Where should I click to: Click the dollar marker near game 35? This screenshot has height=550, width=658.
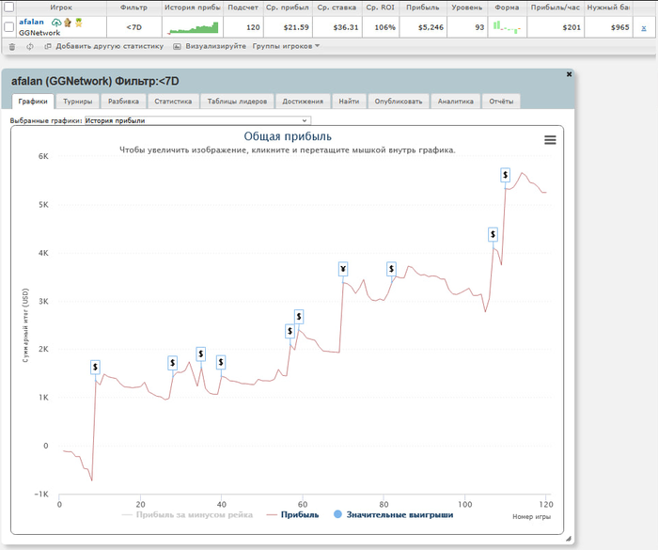201,354
